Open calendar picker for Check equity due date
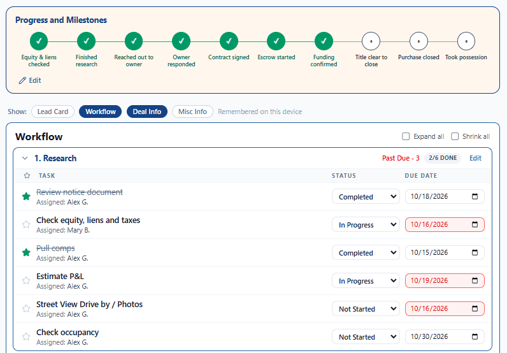 [x=475, y=224]
